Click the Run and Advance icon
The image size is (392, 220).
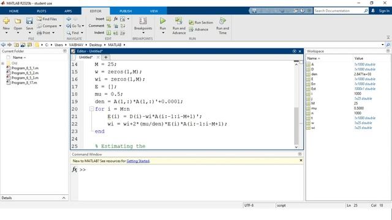[179, 21]
